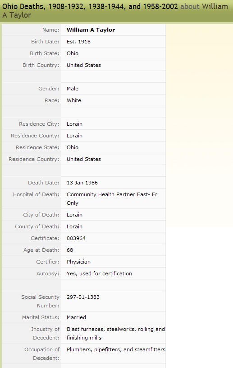Viewport: 233px width, 368px height.
Task: Click the Plumbers, pipefitters, and steamfitters occupation text
Action: tap(116, 349)
